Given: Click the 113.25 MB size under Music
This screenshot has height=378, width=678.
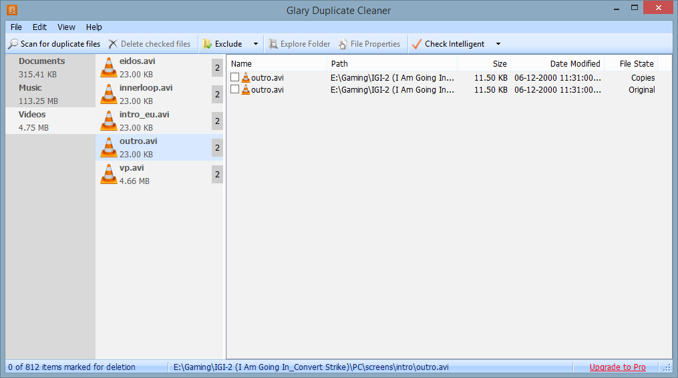Looking at the screenshot, I should coord(38,101).
